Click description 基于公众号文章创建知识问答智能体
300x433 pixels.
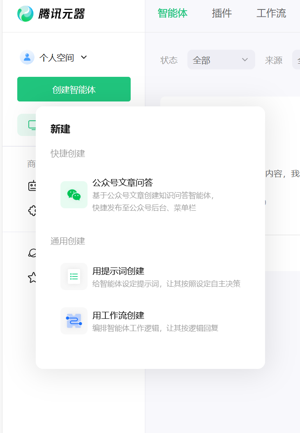pyautogui.click(x=153, y=196)
